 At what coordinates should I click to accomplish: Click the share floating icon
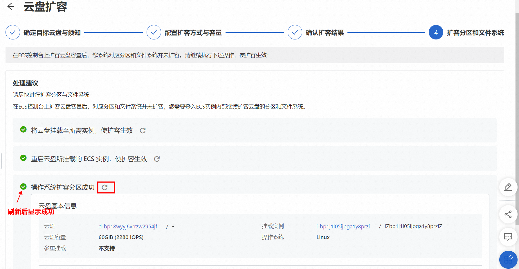508,214
